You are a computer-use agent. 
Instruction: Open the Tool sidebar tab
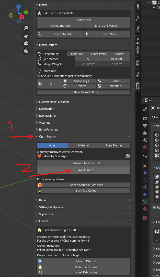coord(138,18)
